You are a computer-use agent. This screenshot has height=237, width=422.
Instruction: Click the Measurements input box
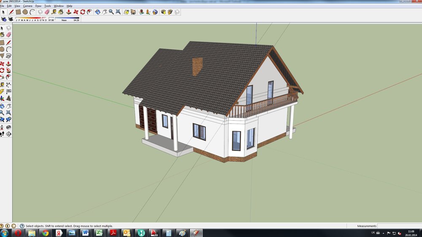tap(399, 226)
